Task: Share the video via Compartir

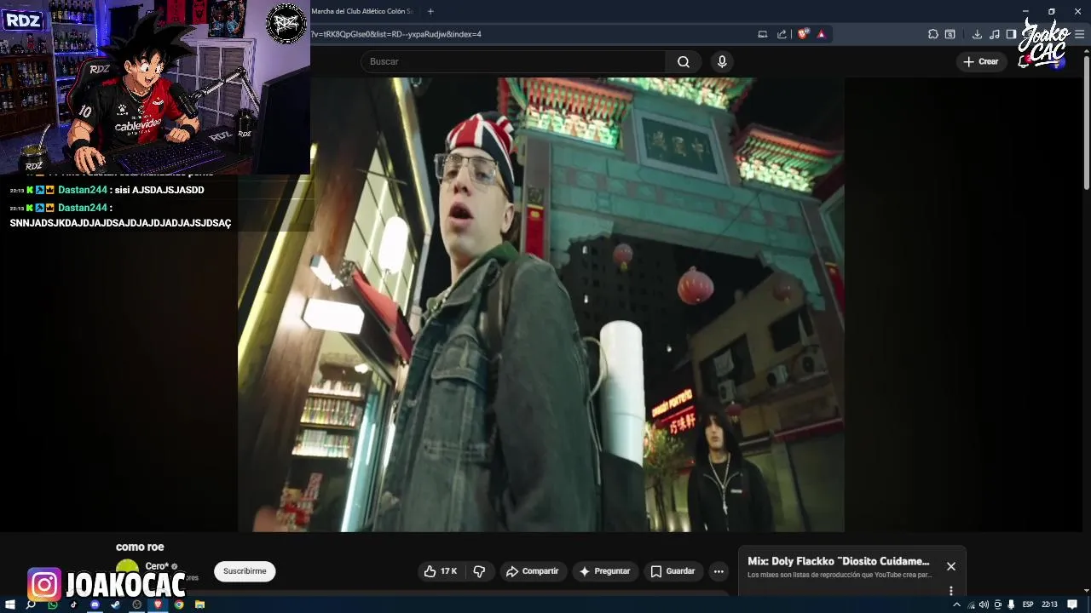Action: pyautogui.click(x=532, y=571)
